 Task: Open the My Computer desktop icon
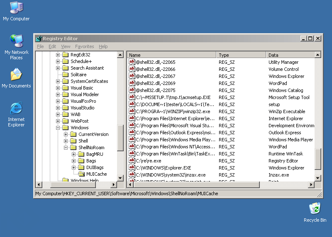(16, 11)
